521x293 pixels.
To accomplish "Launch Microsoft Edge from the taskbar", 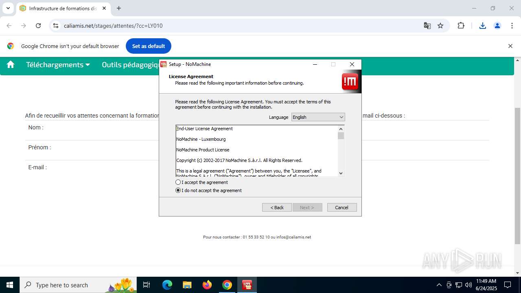I will pyautogui.click(x=167, y=285).
